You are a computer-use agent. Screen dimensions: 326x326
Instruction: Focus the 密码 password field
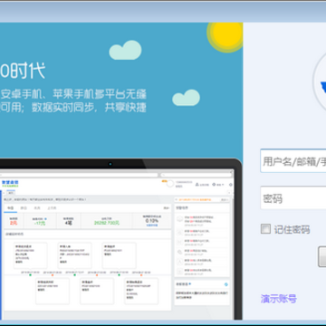(293, 198)
